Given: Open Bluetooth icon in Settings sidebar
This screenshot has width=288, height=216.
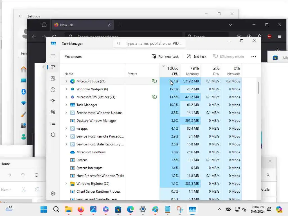Looking at the screenshot, I should (x=24, y=92).
